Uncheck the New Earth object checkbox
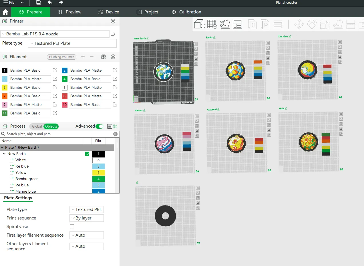 (87, 154)
